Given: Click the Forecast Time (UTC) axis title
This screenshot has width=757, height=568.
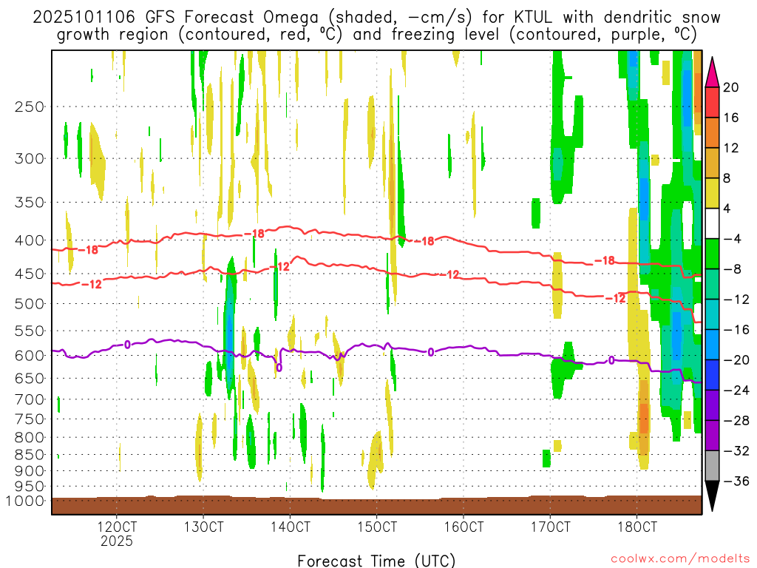Looking at the screenshot, I should 376,561.
